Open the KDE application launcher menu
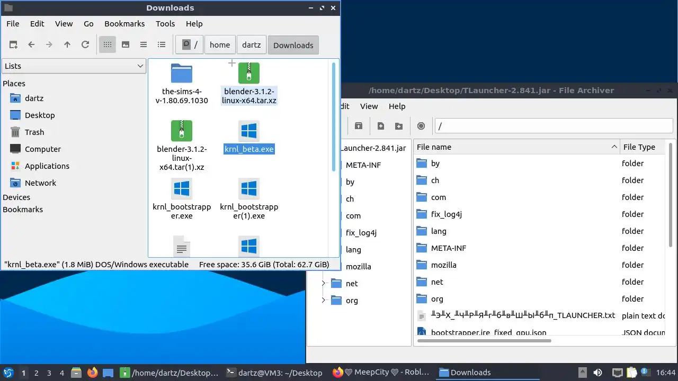Screen dimensions: 678x381 [x=8, y=373]
